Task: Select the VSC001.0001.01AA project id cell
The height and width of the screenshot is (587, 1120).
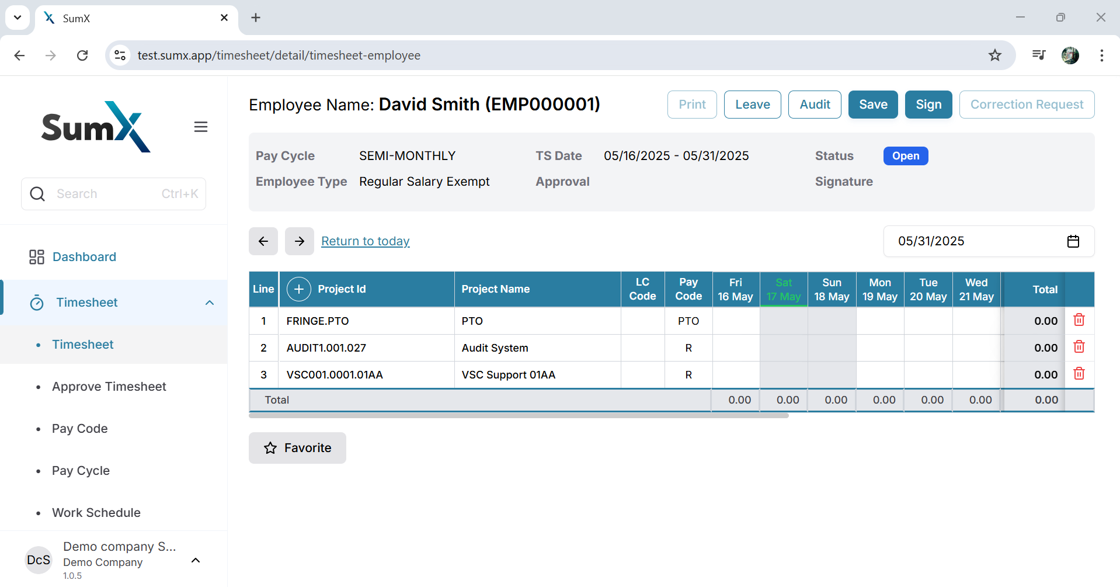Action: (x=367, y=374)
